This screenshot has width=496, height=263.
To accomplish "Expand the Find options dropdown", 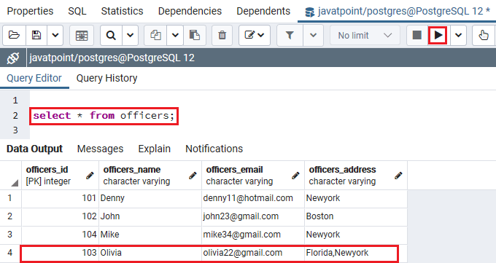I will pos(130,35).
